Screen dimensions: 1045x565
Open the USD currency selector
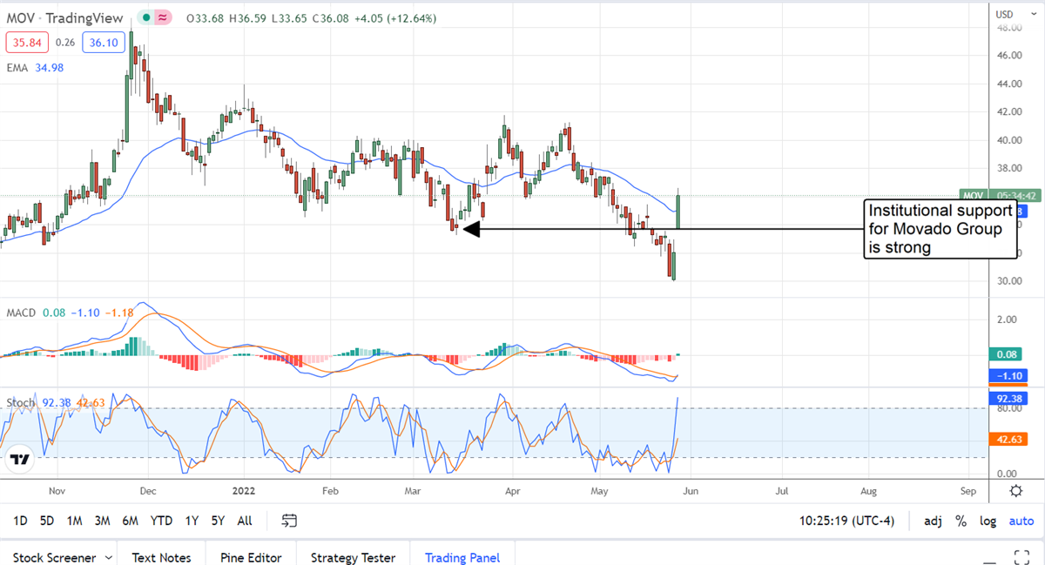pyautogui.click(x=1004, y=14)
